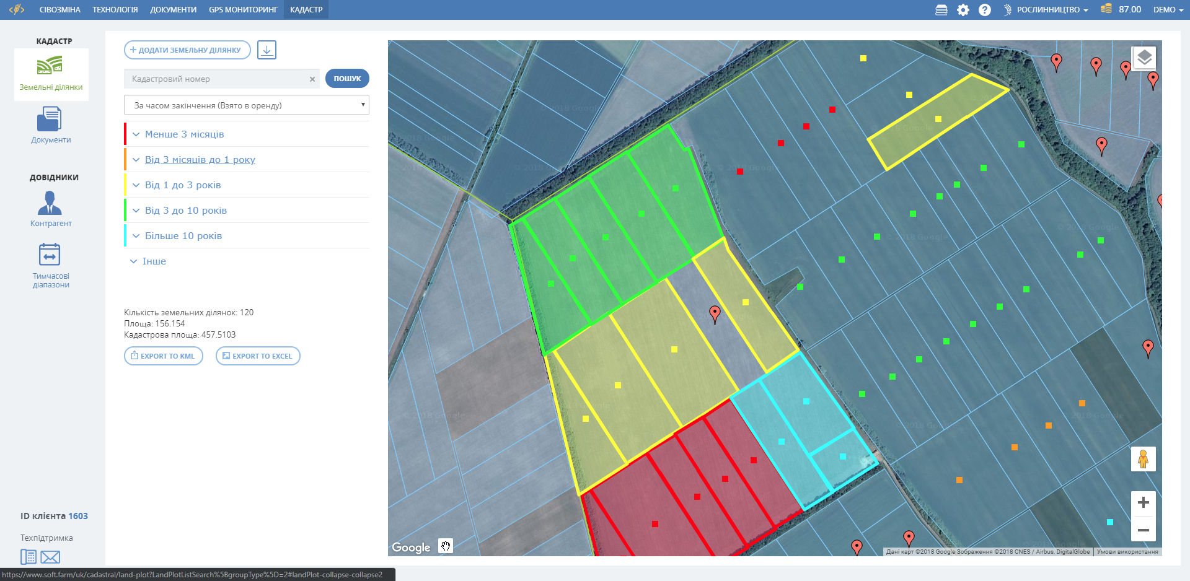Open the grouping dropdown 'За часом закінчення'

246,105
